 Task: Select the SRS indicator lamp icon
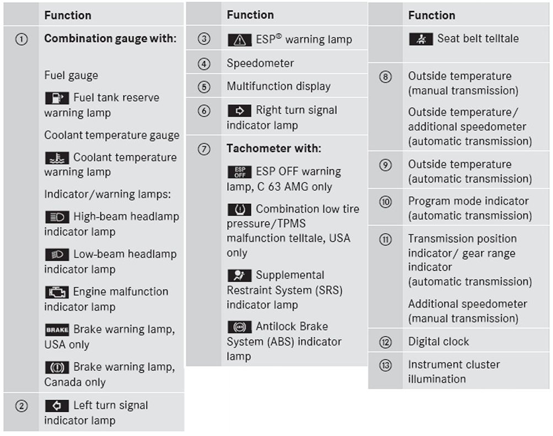click(x=239, y=276)
